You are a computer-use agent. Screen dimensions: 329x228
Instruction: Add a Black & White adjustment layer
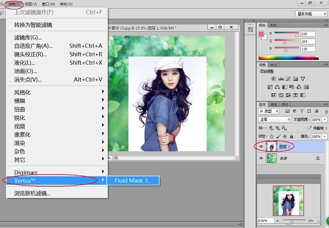285,87
